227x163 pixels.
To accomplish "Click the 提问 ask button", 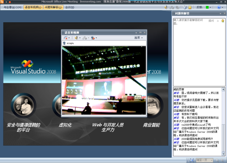I will click(211, 21).
